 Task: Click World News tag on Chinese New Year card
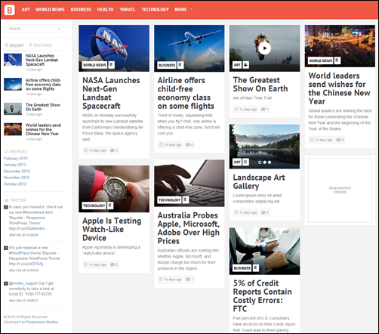click(x=320, y=60)
